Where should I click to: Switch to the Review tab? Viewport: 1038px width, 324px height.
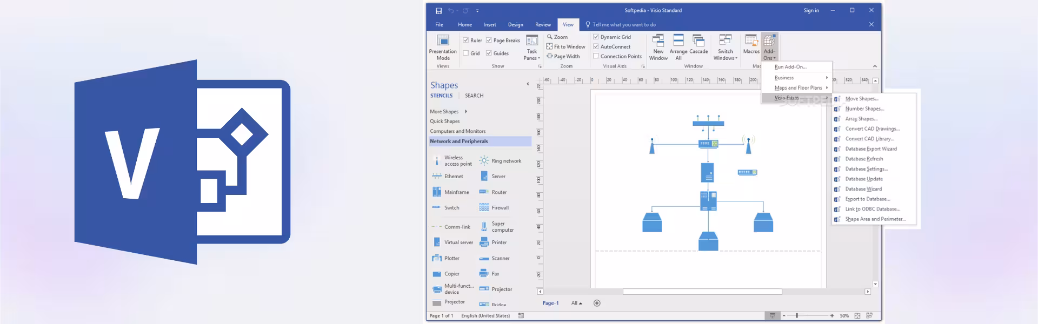point(543,25)
